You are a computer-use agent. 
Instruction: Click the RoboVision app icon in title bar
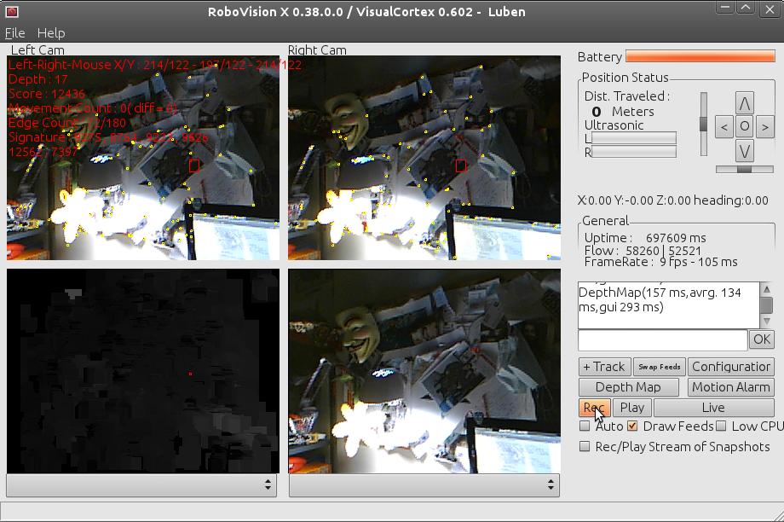11,11
